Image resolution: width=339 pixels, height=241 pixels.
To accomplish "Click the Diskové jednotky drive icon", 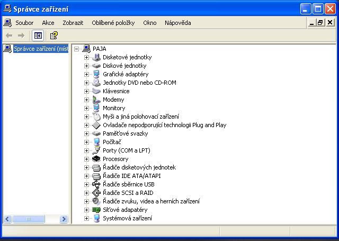I will click(96, 66).
